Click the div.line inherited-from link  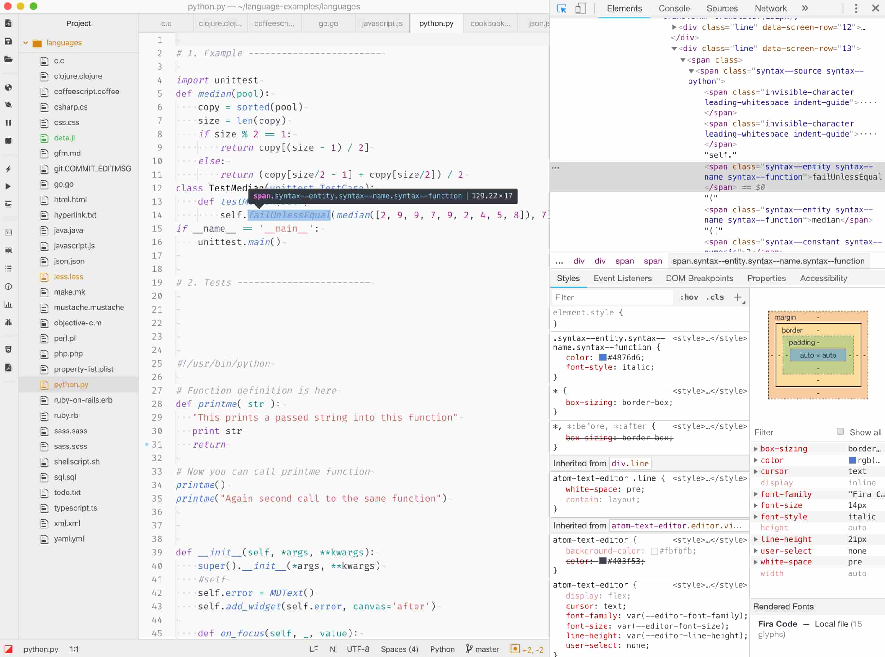[x=630, y=464]
